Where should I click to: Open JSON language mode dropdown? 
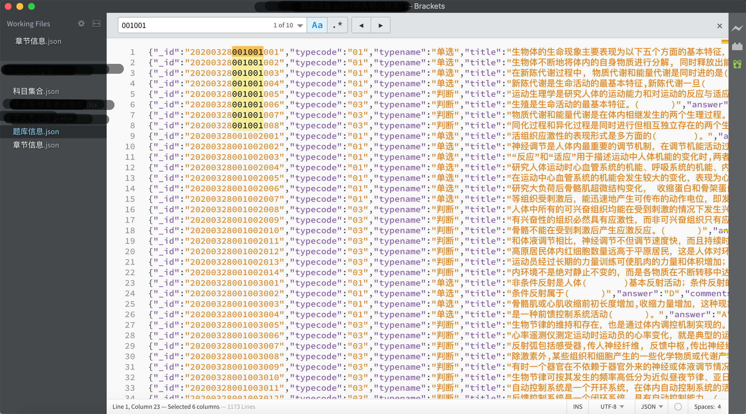click(652, 407)
